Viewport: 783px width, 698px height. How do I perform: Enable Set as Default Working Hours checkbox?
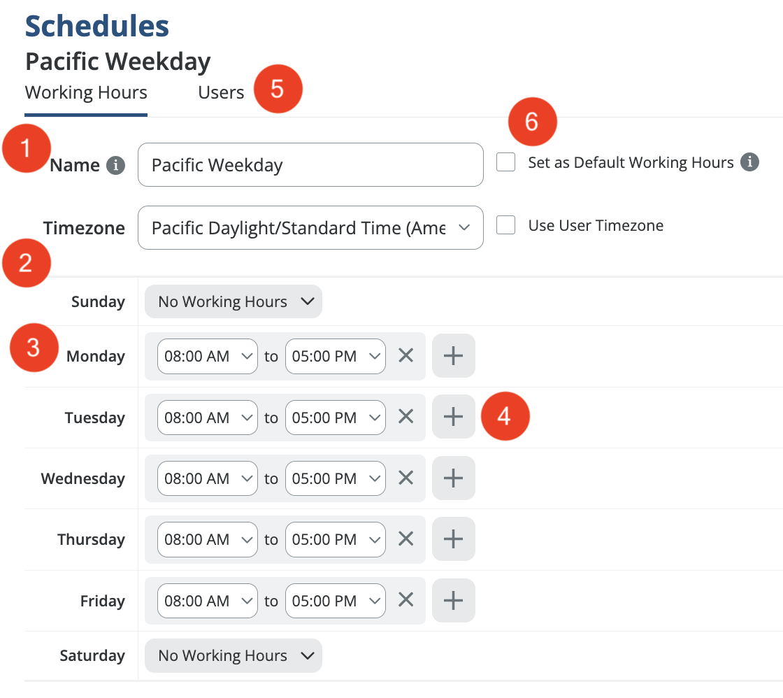point(505,162)
